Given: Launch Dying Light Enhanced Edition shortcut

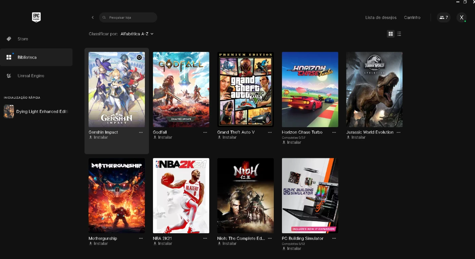Looking at the screenshot, I should tap(36, 112).
